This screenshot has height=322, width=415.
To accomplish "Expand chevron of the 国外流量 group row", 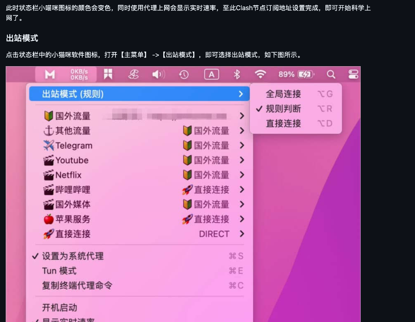I will pyautogui.click(x=242, y=116).
